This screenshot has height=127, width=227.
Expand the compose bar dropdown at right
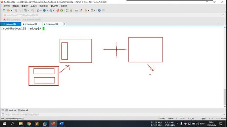pos(224,114)
